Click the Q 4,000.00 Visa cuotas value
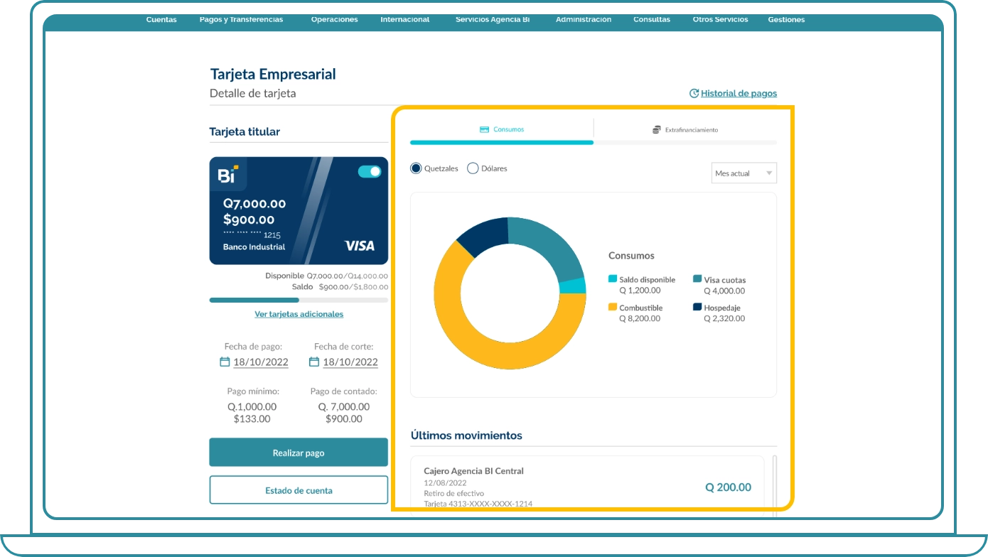 click(724, 291)
